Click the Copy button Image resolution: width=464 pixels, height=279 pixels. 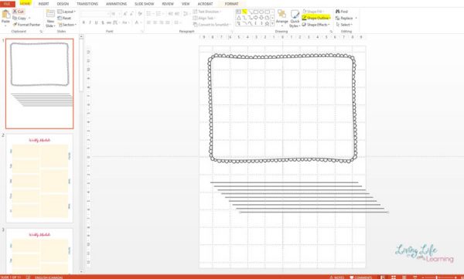(x=19, y=18)
